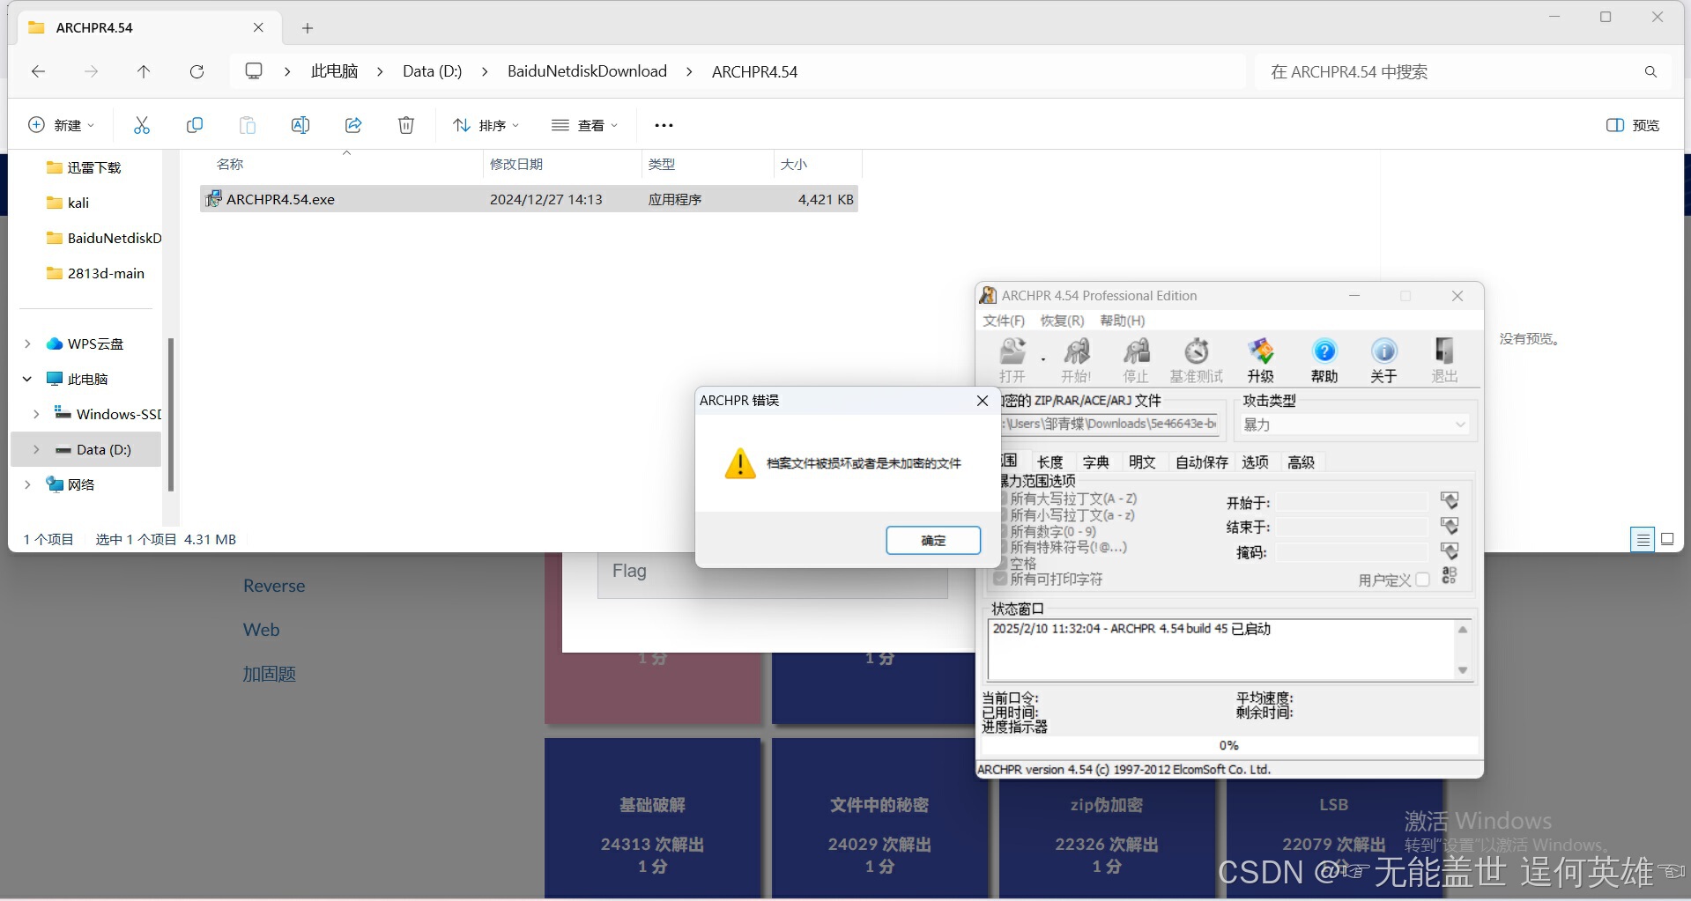
Task: Click charset picker icon next to 掩码
Action: click(x=1450, y=551)
